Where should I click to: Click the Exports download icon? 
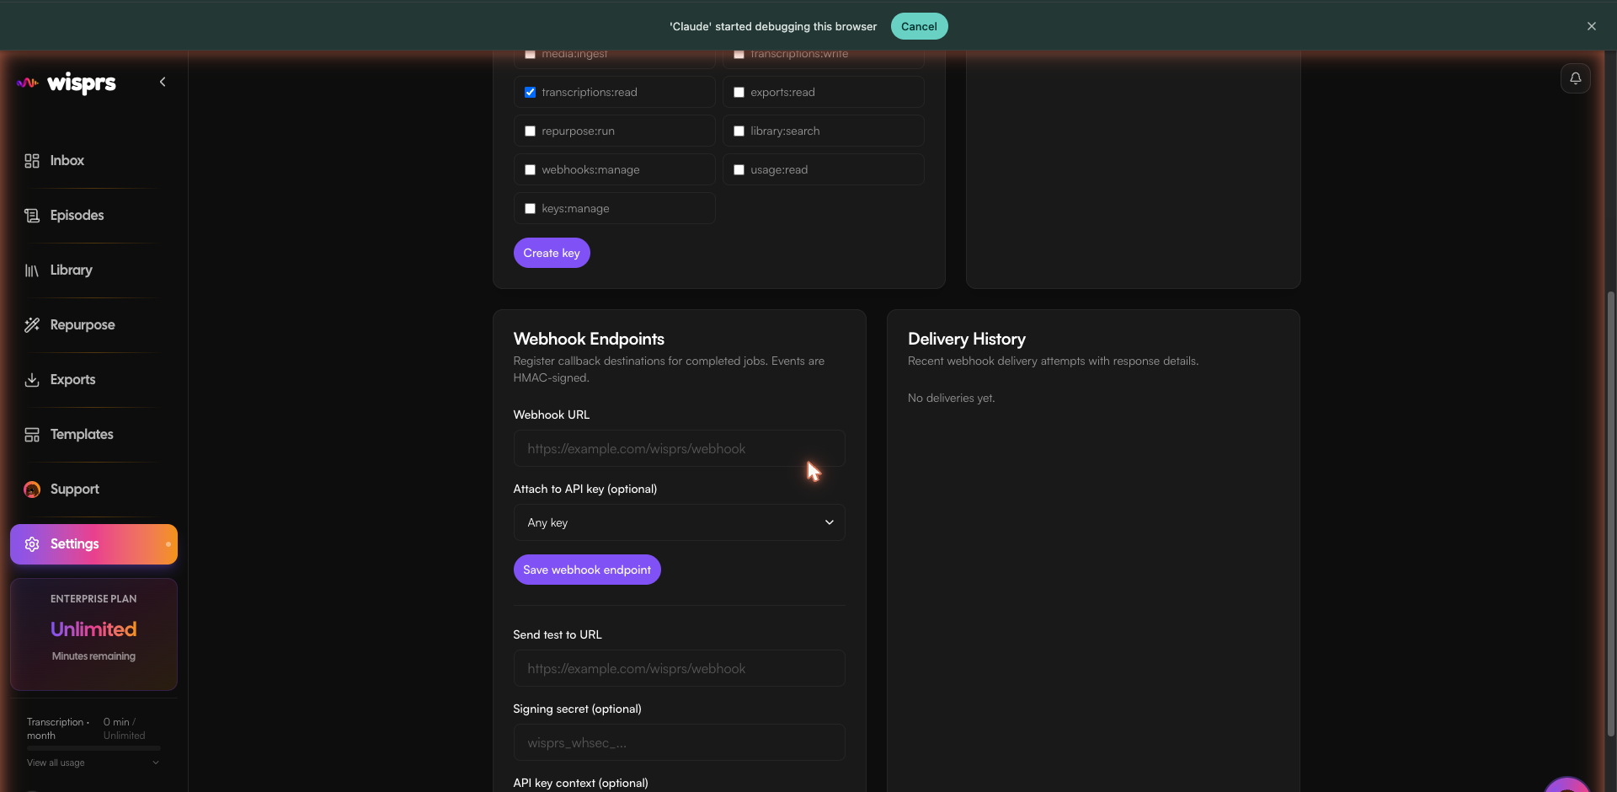coord(32,380)
